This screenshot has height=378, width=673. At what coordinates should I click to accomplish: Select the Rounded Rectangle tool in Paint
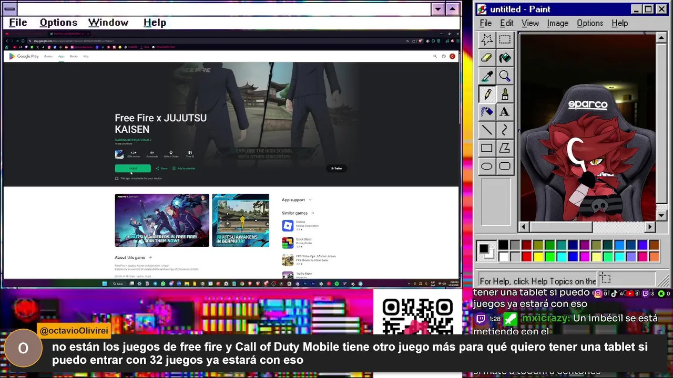click(x=505, y=166)
